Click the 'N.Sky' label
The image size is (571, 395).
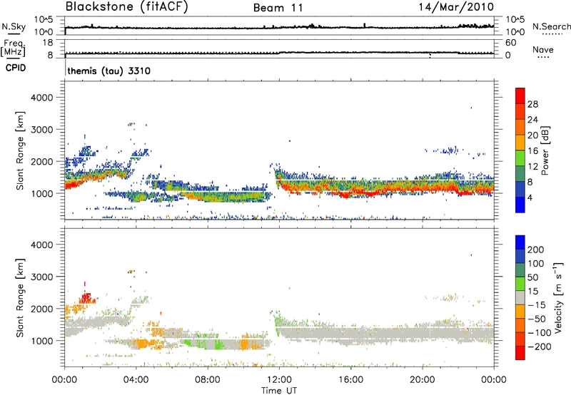14,26
